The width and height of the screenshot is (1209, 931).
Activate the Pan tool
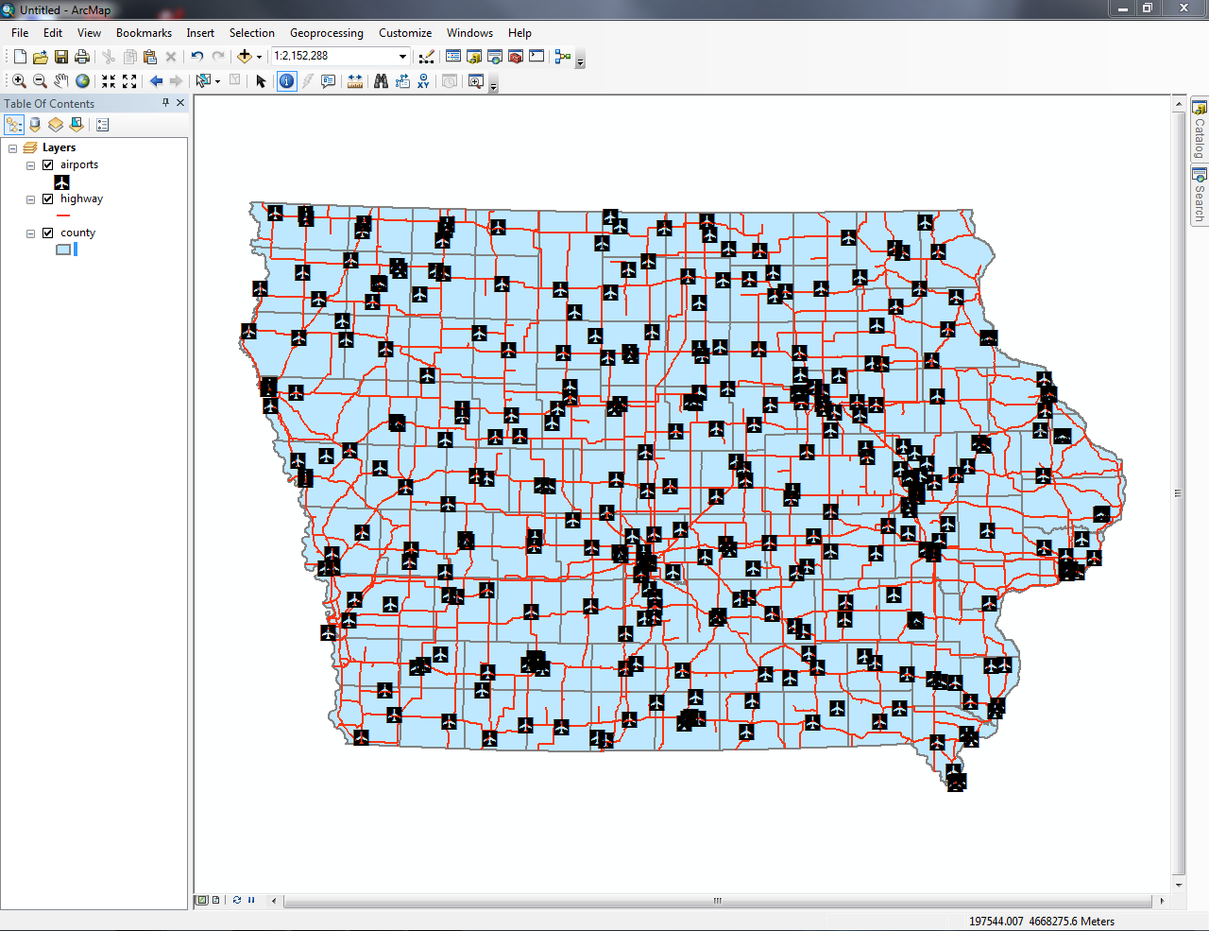click(x=60, y=81)
